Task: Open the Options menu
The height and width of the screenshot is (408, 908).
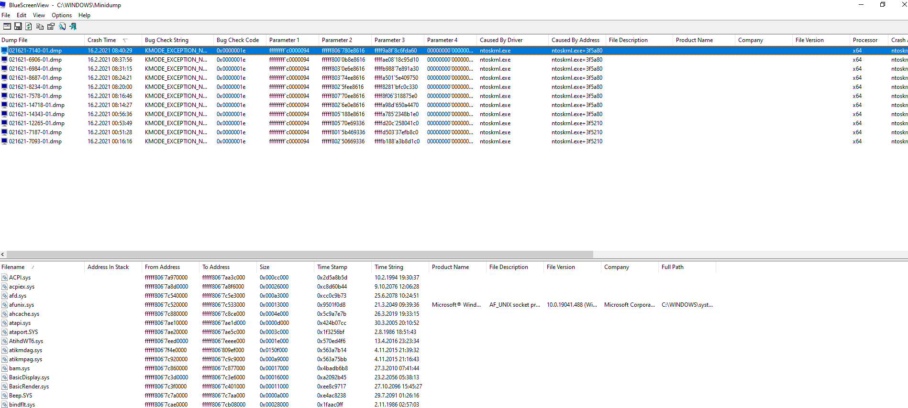Action: (x=62, y=15)
